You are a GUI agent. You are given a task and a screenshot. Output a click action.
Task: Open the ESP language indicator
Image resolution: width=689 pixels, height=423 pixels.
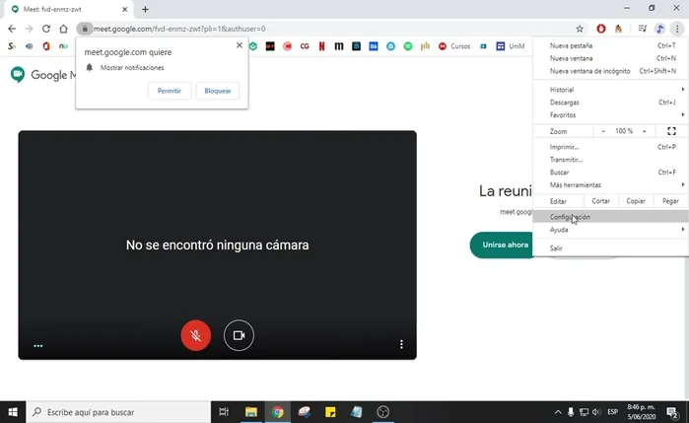click(x=612, y=412)
